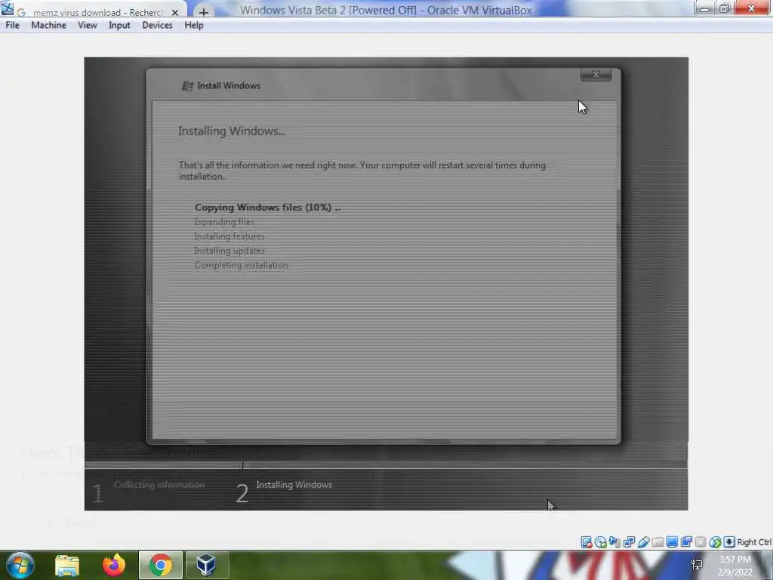Open the File menu
Viewport: 773px width, 580px height.
(x=12, y=25)
